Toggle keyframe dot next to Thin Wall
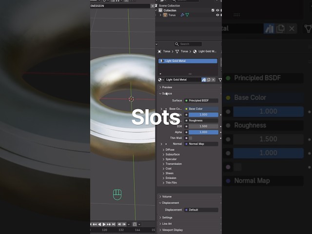Viewport: 312px width, 234px height. [x=221, y=138]
